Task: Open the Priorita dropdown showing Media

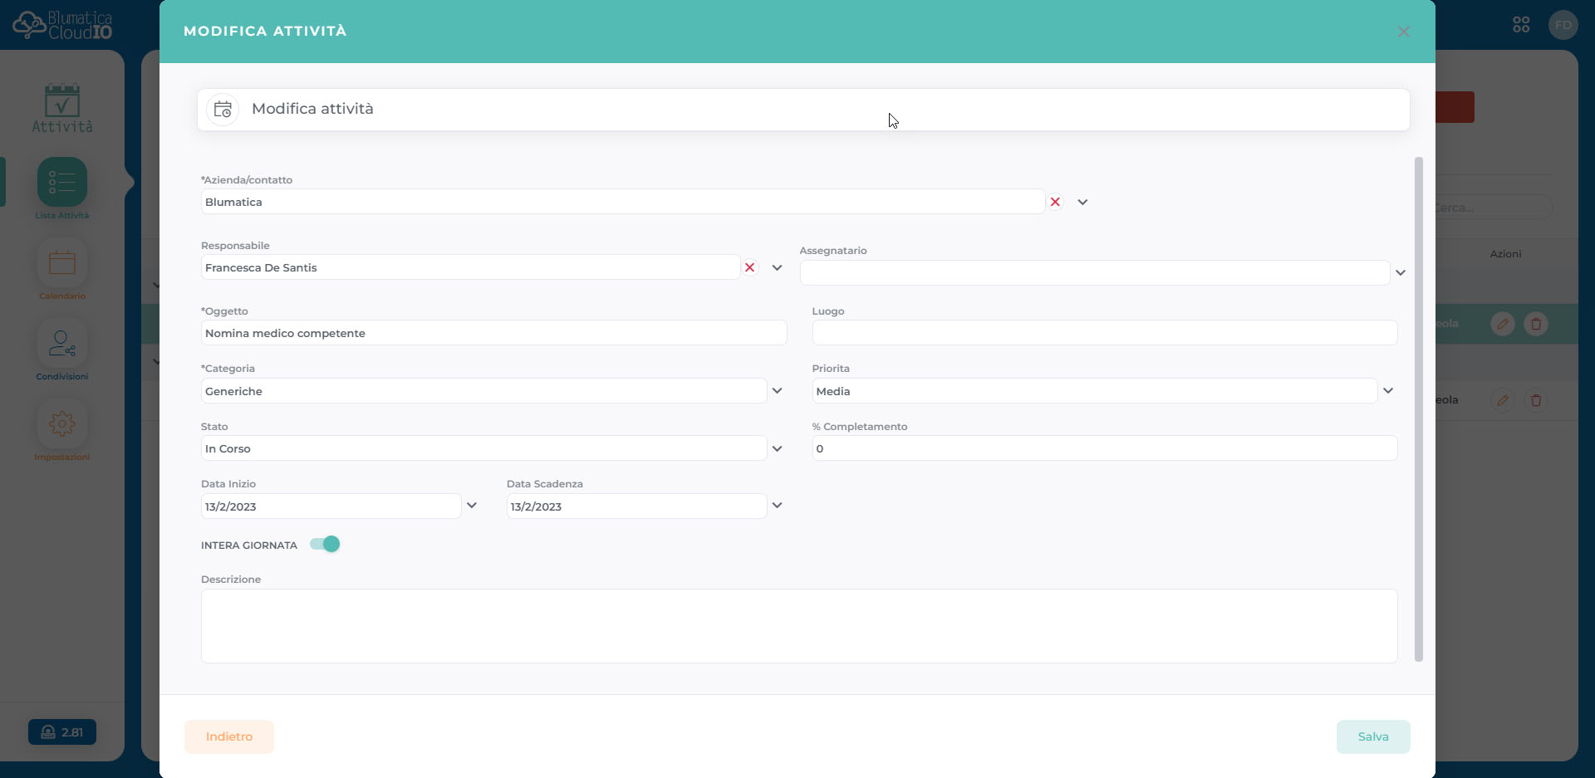Action: (x=1387, y=390)
